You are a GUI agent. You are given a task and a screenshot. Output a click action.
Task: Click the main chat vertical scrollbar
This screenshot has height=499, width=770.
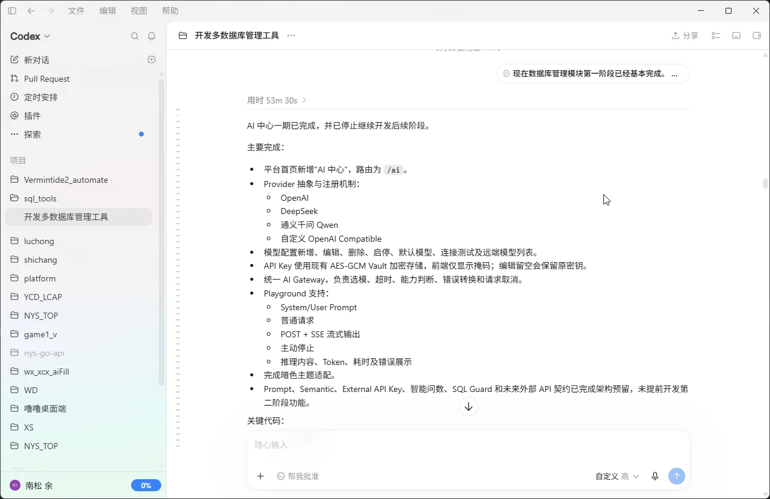[x=765, y=184]
